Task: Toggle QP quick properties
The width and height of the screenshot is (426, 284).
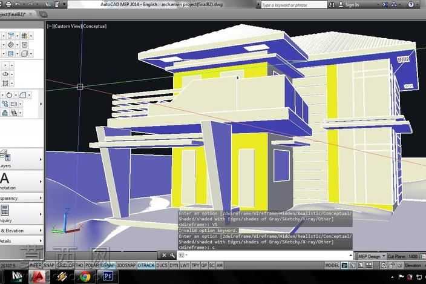Action: click(x=204, y=265)
